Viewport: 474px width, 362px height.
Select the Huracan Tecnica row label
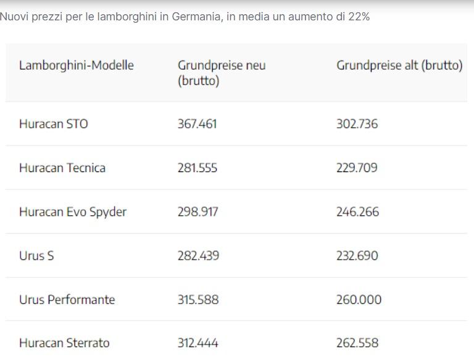click(62, 168)
